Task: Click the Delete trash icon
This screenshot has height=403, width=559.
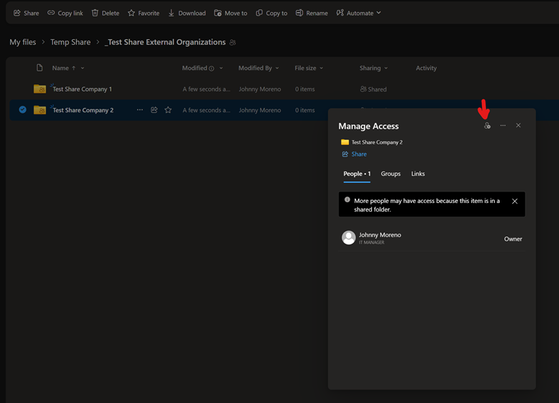Action: pos(95,13)
